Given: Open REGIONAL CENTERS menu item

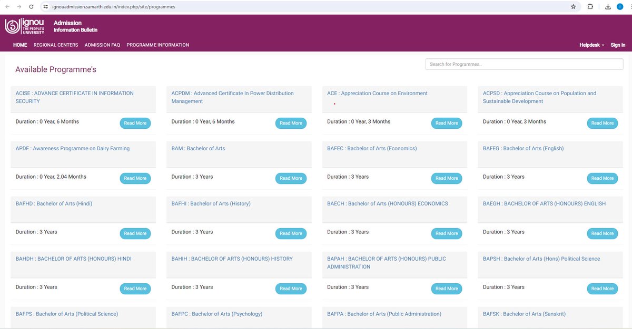Looking at the screenshot, I should click(56, 45).
